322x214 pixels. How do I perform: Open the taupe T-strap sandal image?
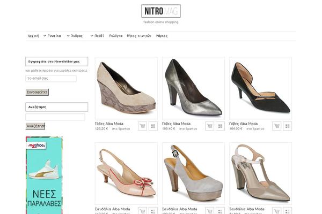pos(261,174)
